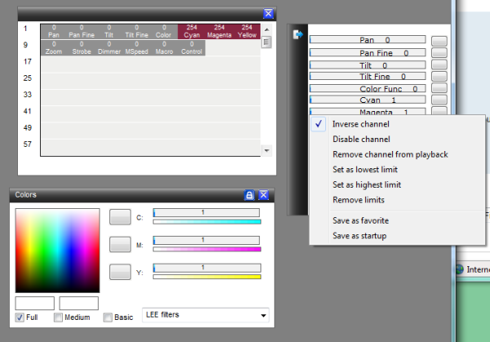Toggle the Medium checkbox

pos(58,318)
